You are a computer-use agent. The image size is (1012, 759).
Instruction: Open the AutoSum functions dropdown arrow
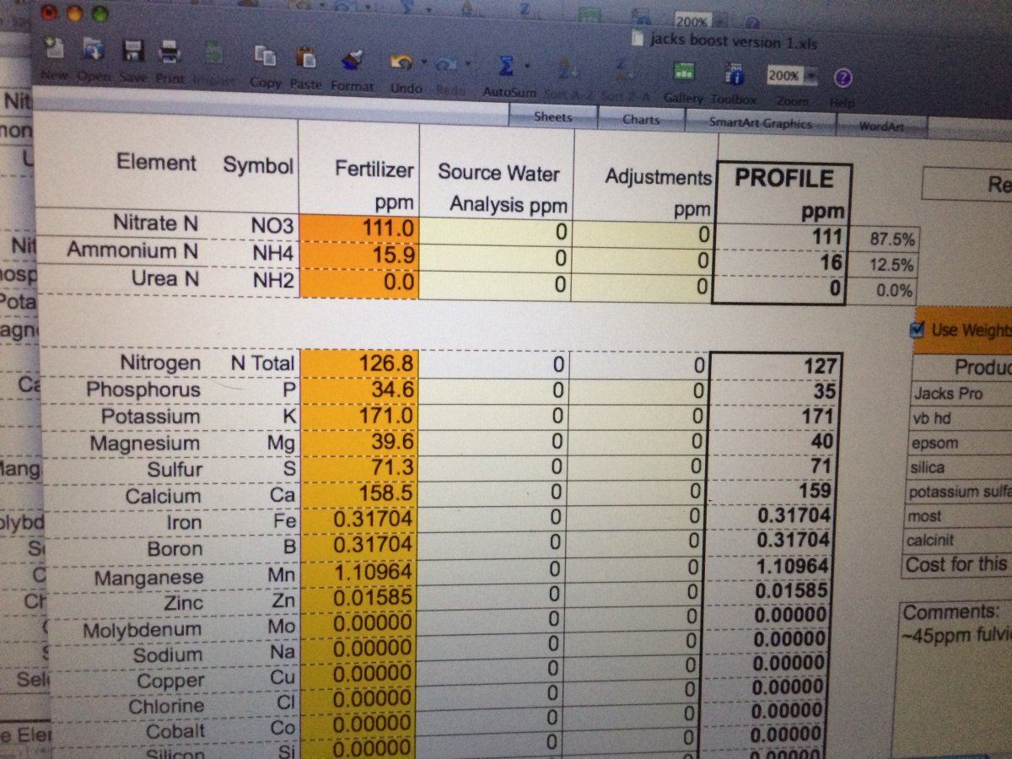[527, 65]
